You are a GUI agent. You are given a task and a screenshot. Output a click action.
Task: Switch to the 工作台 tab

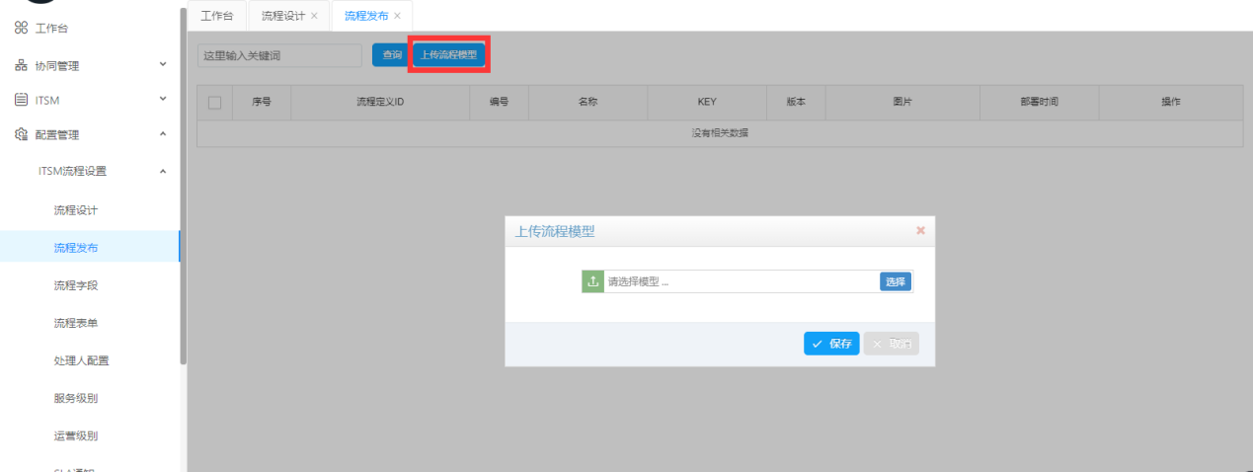(216, 16)
